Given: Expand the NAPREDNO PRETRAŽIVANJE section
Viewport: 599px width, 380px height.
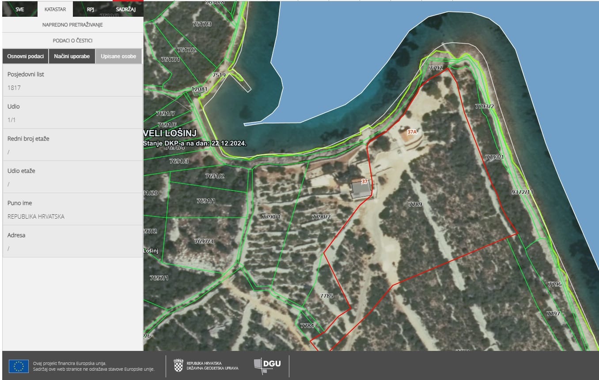Looking at the screenshot, I should [72, 25].
